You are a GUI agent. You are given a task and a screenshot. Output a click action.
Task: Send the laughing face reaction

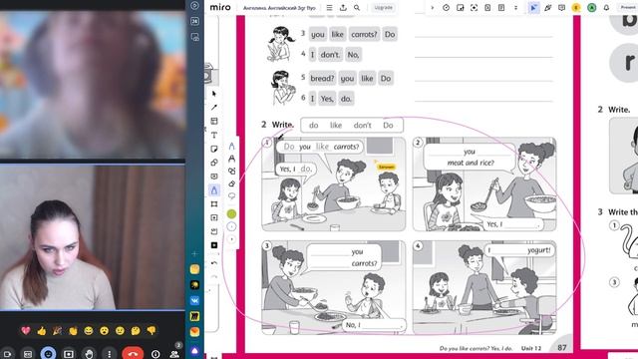89,330
